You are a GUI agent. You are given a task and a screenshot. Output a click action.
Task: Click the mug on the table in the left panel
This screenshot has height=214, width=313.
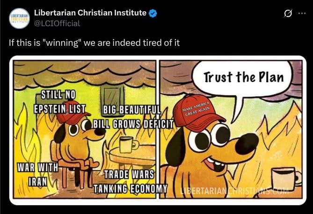[x=128, y=145]
